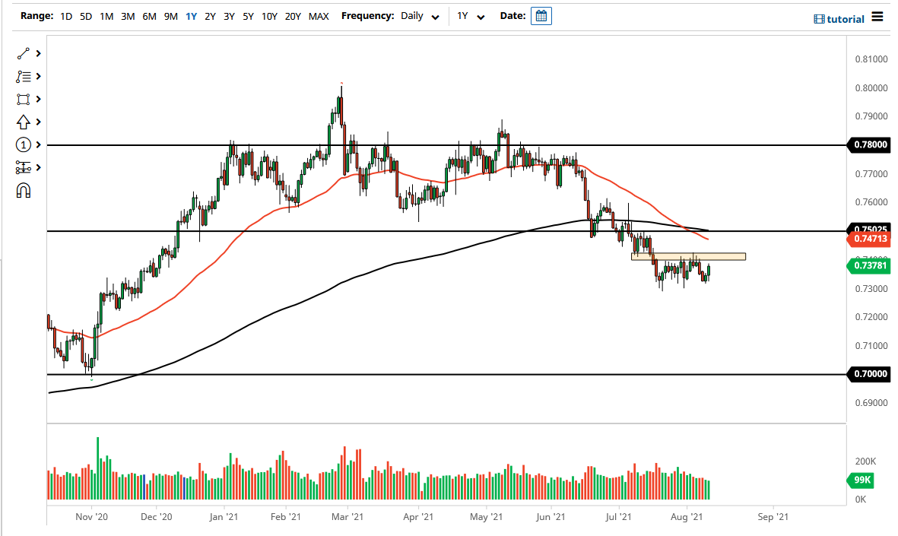Toggle the magnet snap mode
This screenshot has width=898, height=536.
click(23, 191)
